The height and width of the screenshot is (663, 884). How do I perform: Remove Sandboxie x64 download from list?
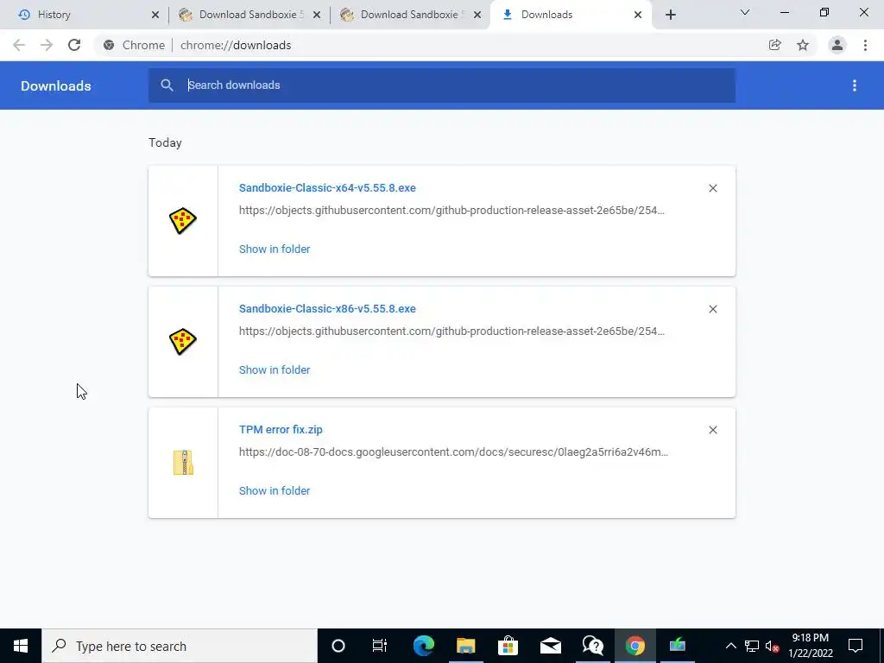(712, 188)
